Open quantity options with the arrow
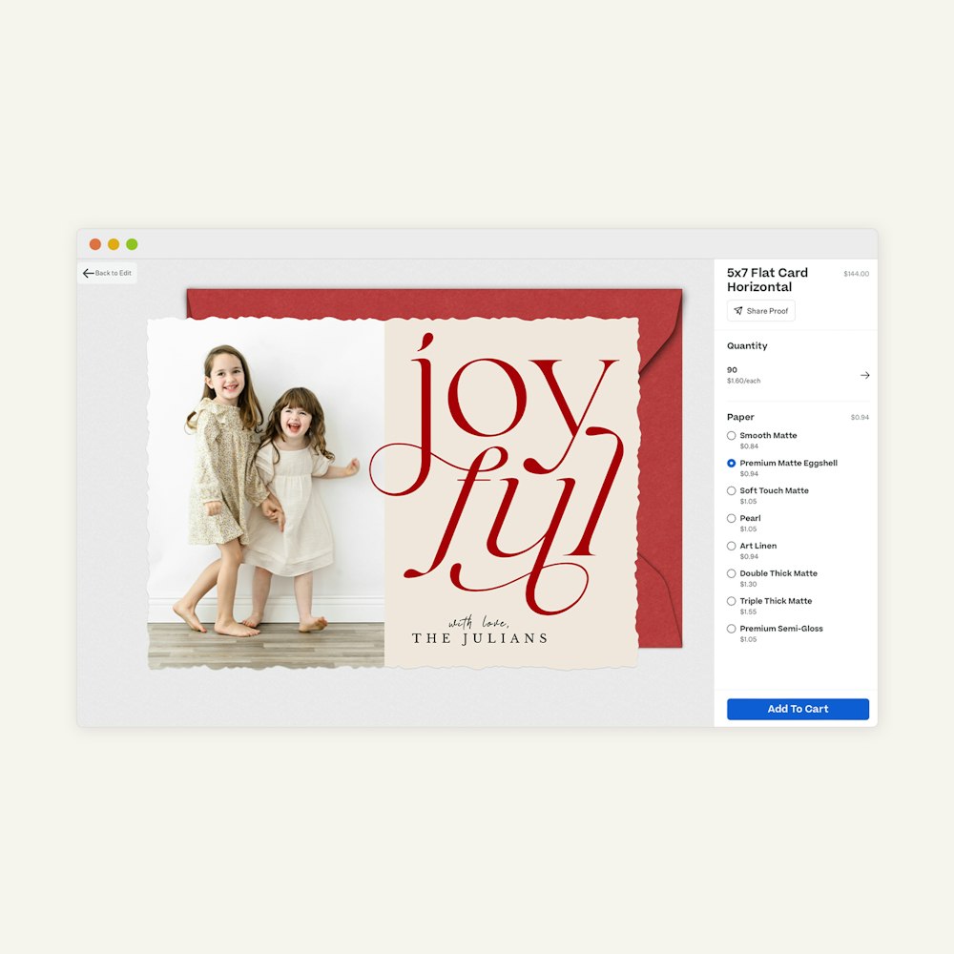The height and width of the screenshot is (954, 954). pos(864,376)
